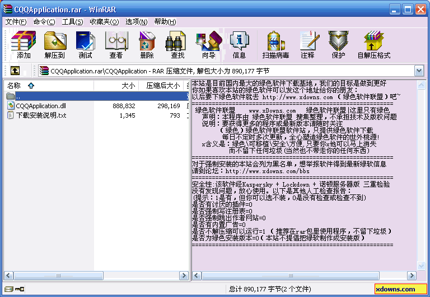Maximize the WinRAR window

[408, 10]
